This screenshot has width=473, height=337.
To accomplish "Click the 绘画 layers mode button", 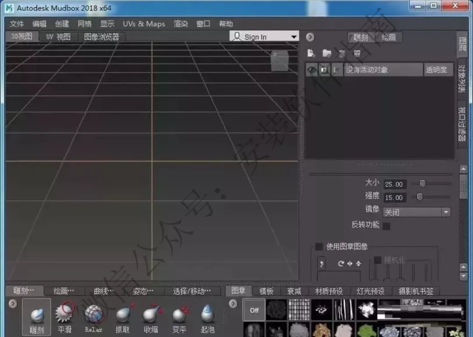I will (x=388, y=37).
